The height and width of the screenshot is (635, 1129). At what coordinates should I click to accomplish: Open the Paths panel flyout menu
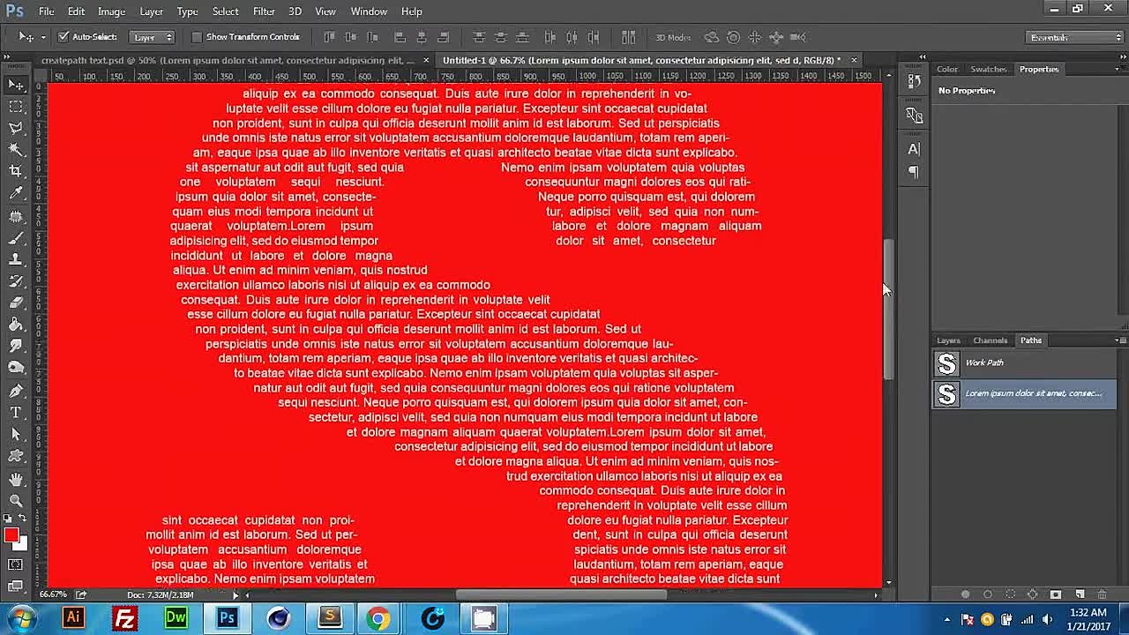[x=1119, y=340]
